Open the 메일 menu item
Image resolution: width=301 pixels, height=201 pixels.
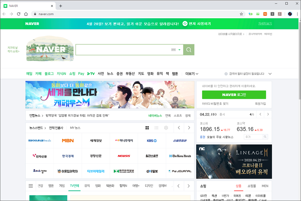coord(29,74)
